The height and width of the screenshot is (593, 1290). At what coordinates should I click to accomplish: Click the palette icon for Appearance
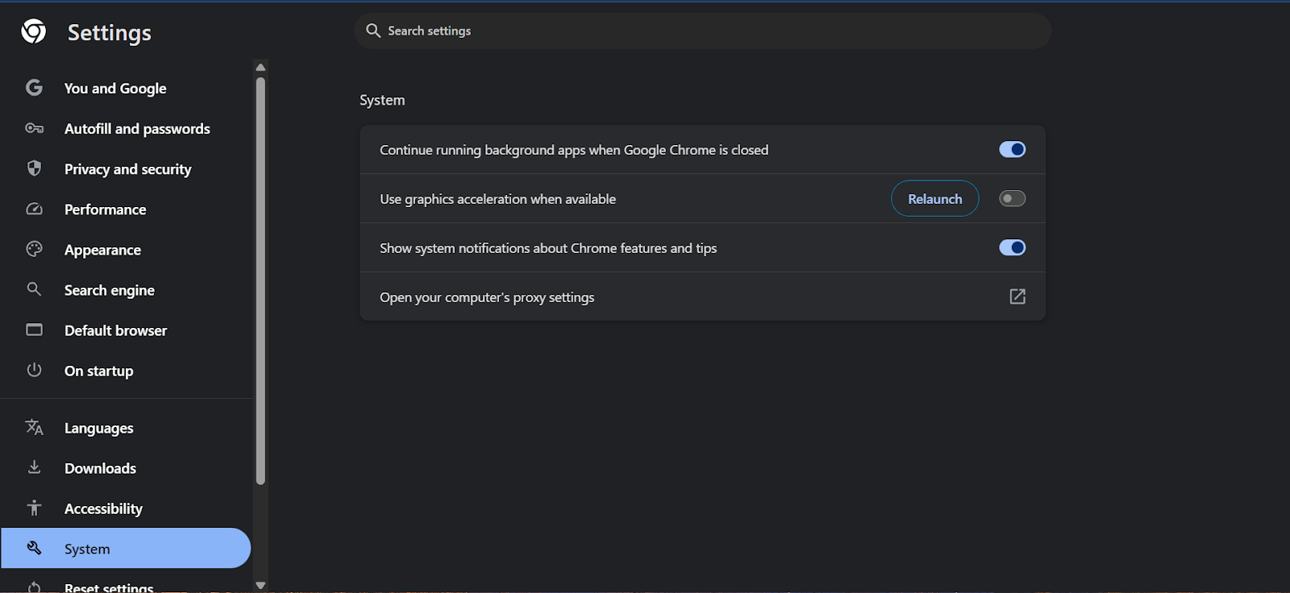click(x=34, y=249)
